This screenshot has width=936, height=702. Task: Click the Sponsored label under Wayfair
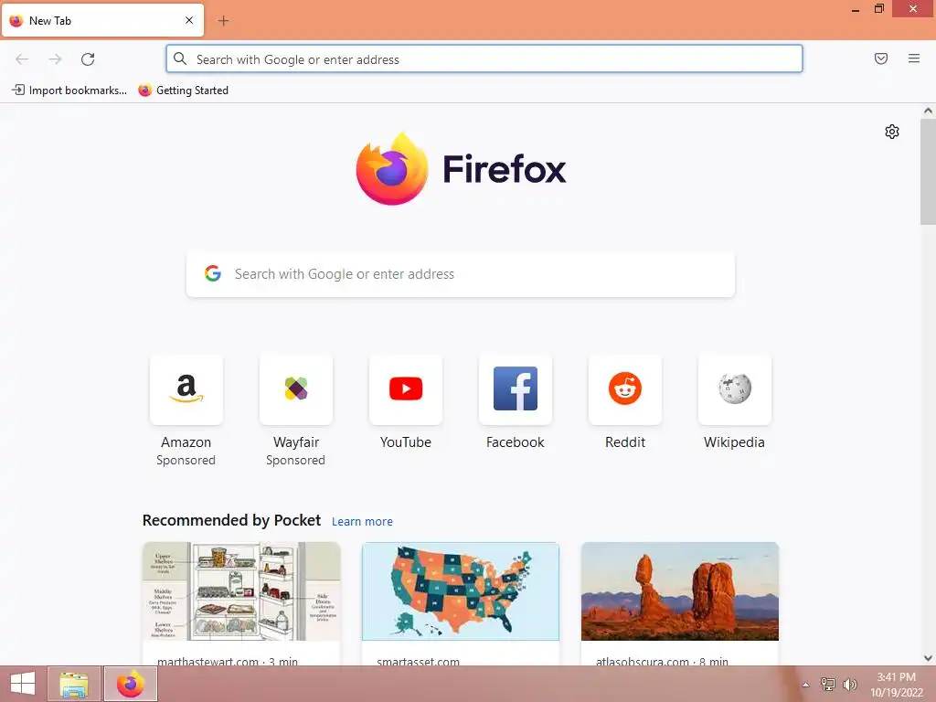(295, 461)
